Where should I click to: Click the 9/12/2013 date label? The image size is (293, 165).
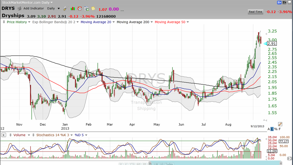tap(257, 126)
